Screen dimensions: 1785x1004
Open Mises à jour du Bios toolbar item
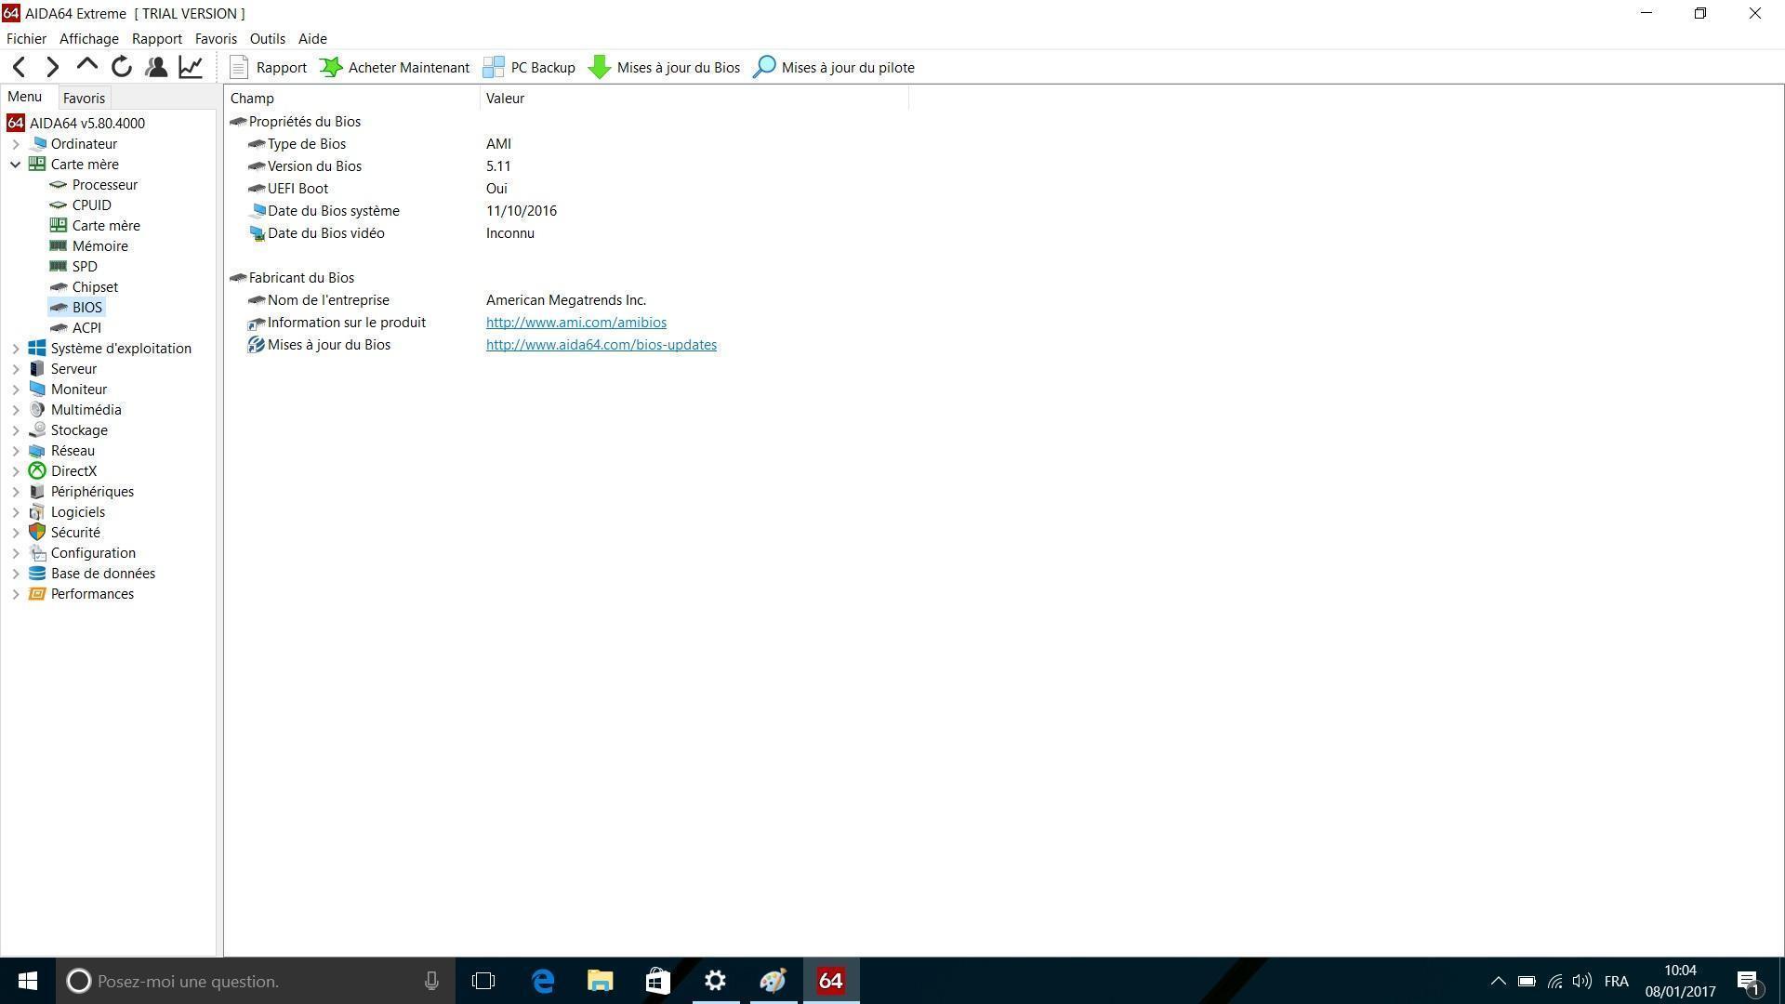coord(665,67)
